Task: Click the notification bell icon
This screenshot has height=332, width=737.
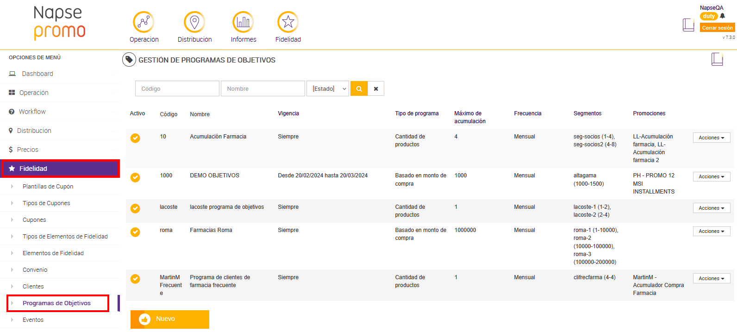Action: [x=723, y=16]
